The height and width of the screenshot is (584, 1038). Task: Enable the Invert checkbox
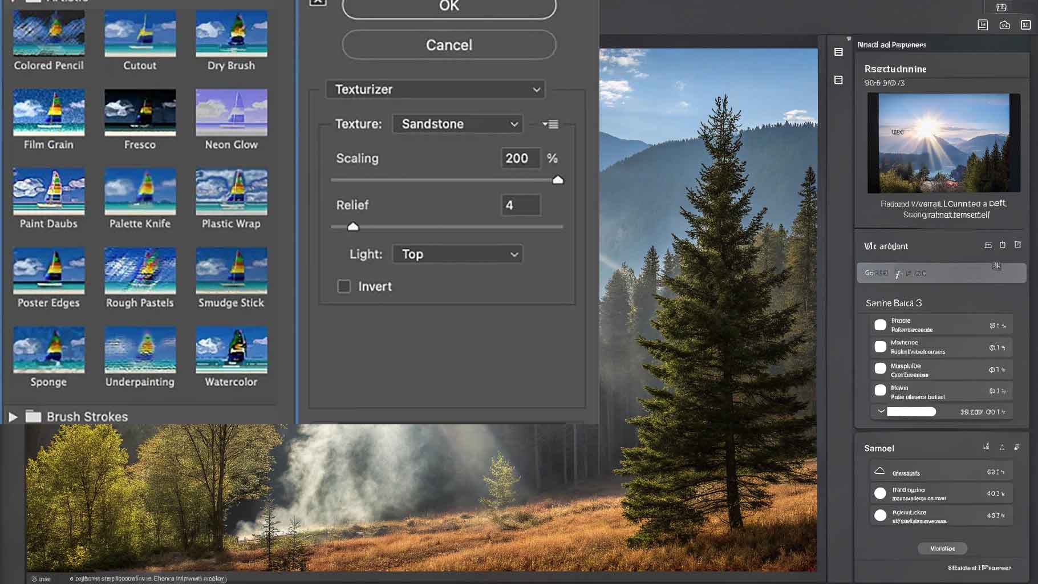344,286
